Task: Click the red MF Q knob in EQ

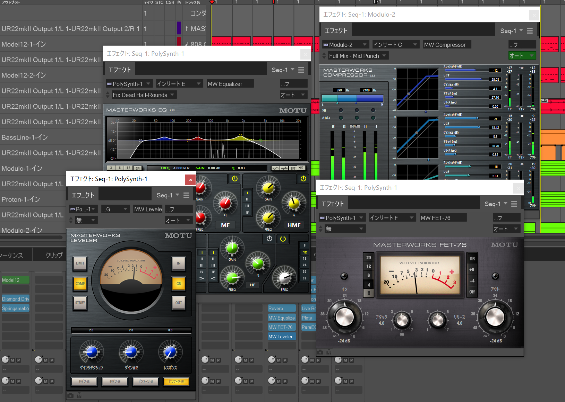Action: 225,203
